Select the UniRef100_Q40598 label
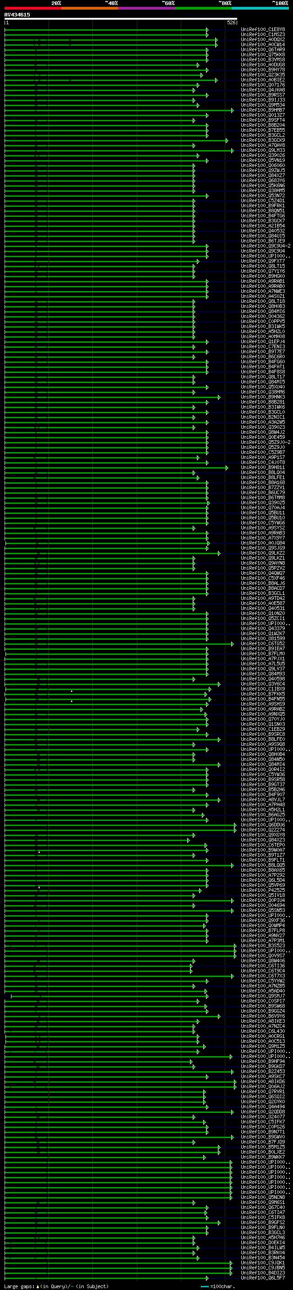 click(x=263, y=679)
